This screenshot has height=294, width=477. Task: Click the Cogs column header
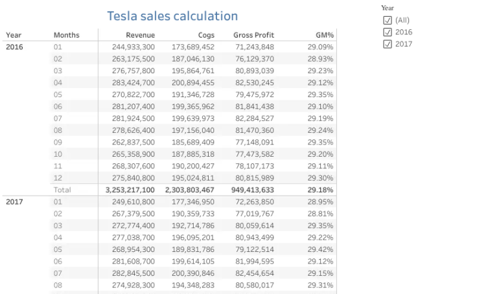[x=206, y=35]
